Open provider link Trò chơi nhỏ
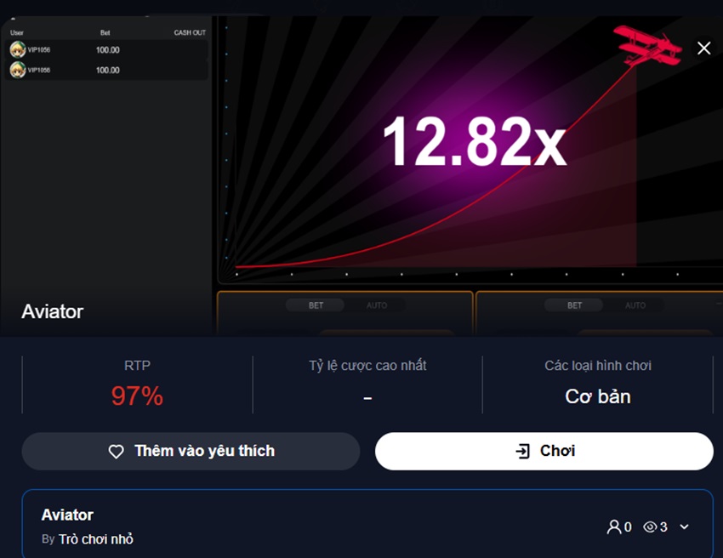Viewport: 723px width, 558px height. tap(96, 538)
